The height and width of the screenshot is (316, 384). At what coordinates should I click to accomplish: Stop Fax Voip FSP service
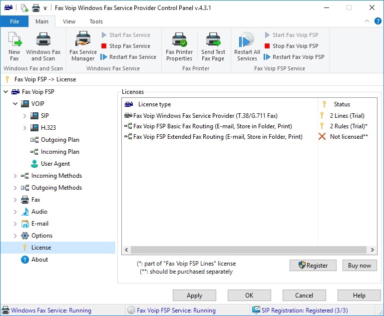point(292,46)
